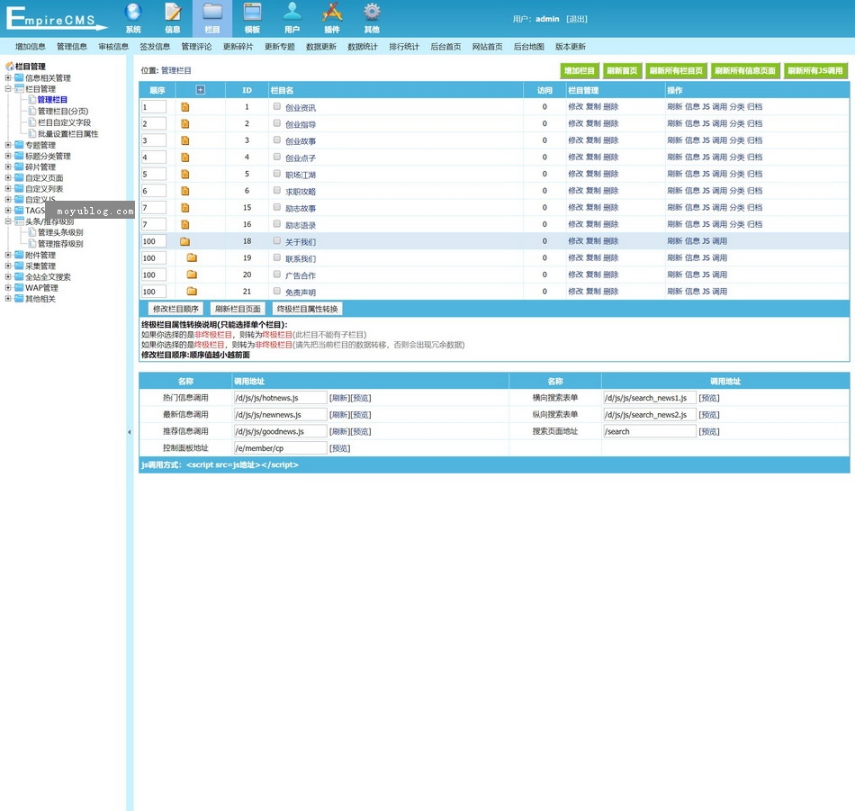Open the 数据更新 menu item
855x811 pixels.
click(321, 47)
